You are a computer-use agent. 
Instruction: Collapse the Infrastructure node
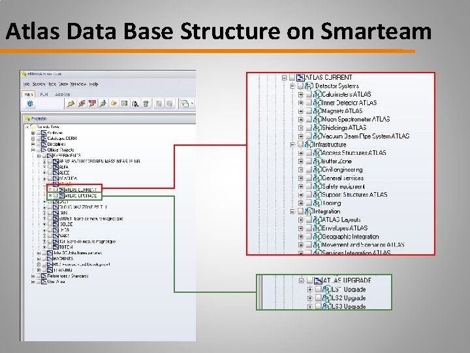(x=292, y=144)
